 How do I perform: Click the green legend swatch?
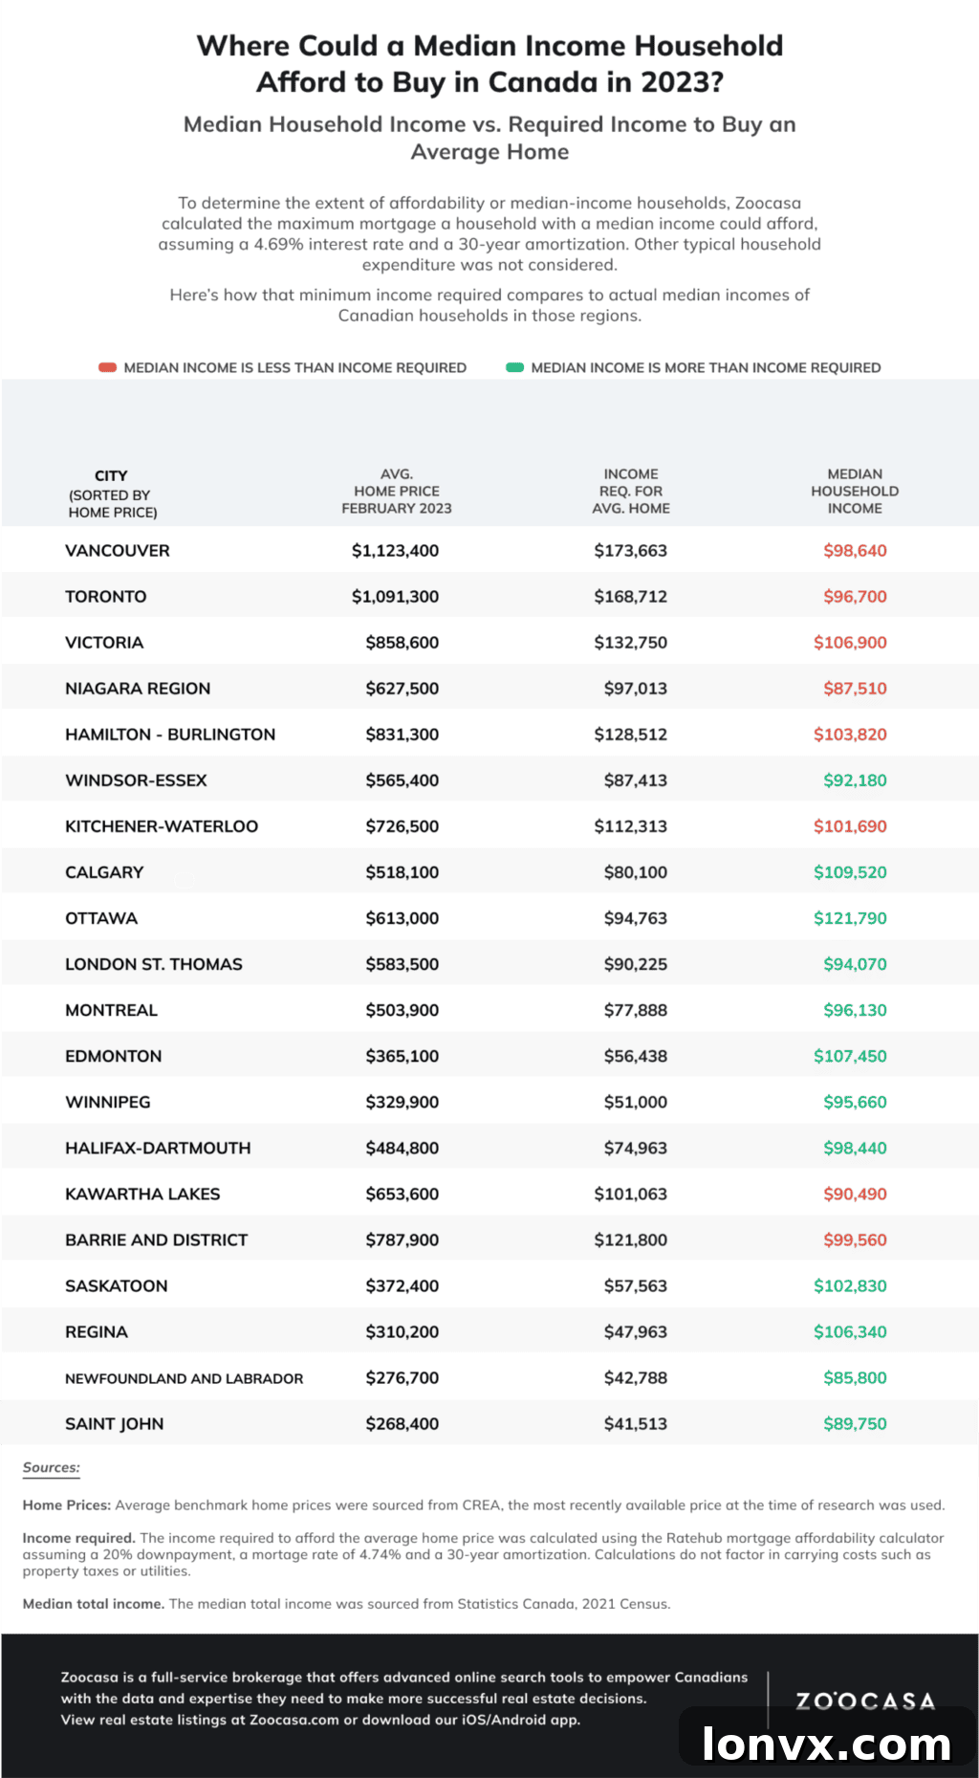click(x=514, y=367)
